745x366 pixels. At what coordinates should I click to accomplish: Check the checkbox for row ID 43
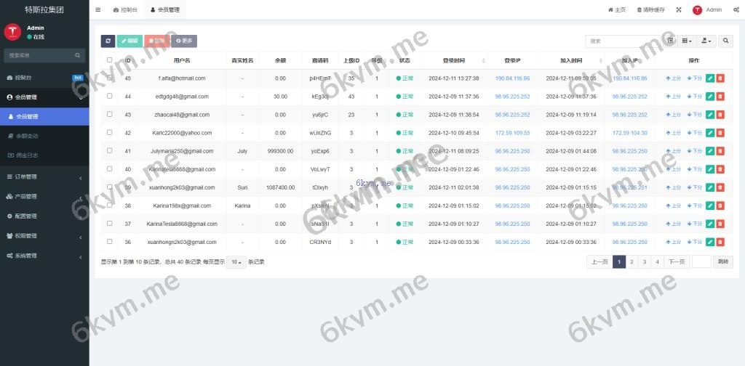pyautogui.click(x=109, y=115)
